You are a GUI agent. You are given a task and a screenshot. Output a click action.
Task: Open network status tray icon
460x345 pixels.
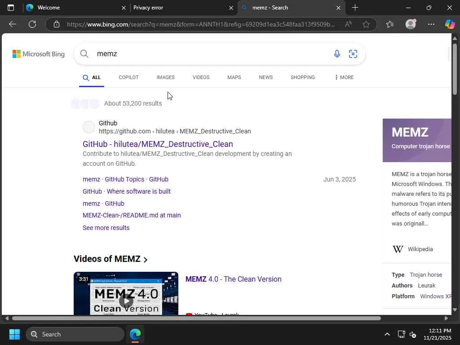click(401, 334)
